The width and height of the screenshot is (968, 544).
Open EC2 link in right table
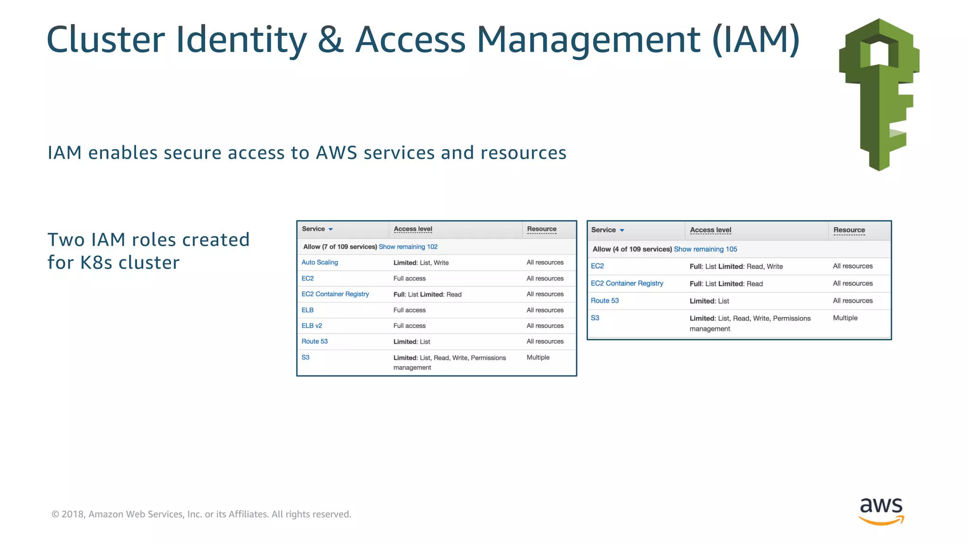(x=597, y=266)
